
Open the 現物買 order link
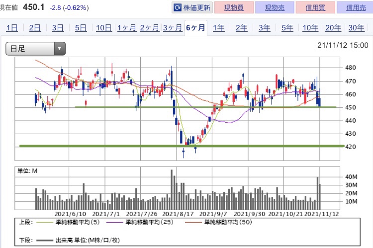coord(234,7)
